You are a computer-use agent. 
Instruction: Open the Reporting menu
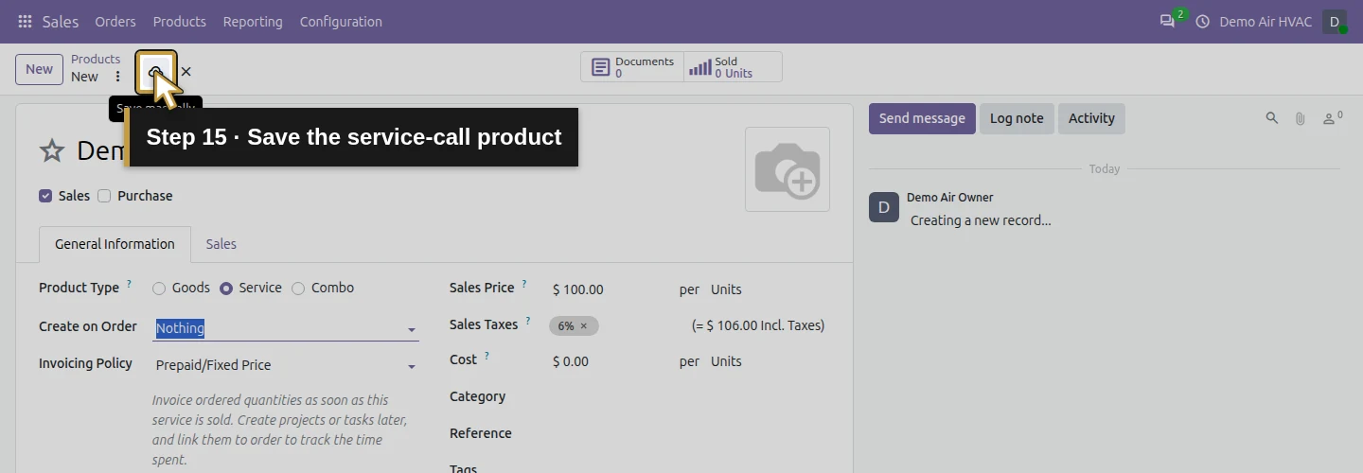pyautogui.click(x=253, y=22)
